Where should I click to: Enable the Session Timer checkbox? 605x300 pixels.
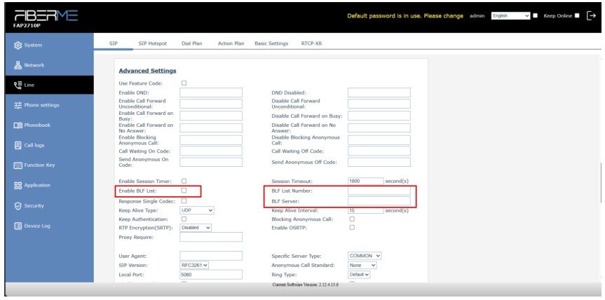(184, 181)
